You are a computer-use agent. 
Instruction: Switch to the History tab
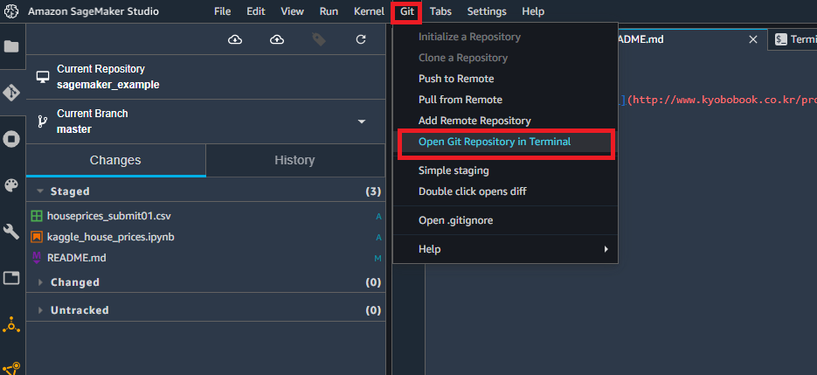pos(295,160)
